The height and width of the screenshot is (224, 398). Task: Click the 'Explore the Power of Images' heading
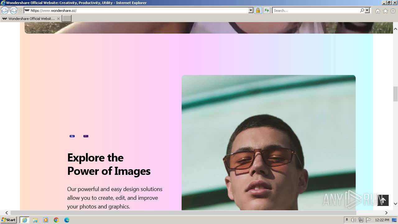109,164
